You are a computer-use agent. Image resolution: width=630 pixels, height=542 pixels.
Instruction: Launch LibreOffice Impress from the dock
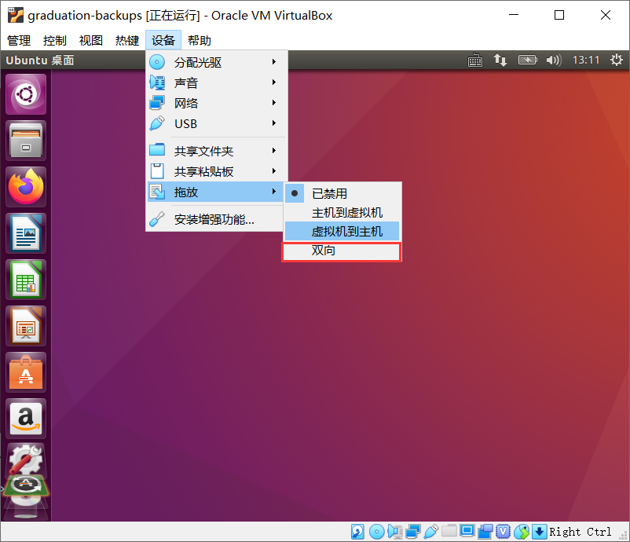(x=26, y=326)
